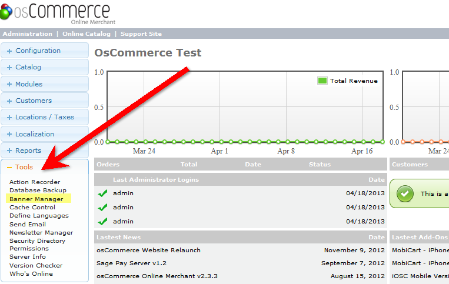Click the green check icon in notice box
449x284 pixels.
click(x=405, y=193)
